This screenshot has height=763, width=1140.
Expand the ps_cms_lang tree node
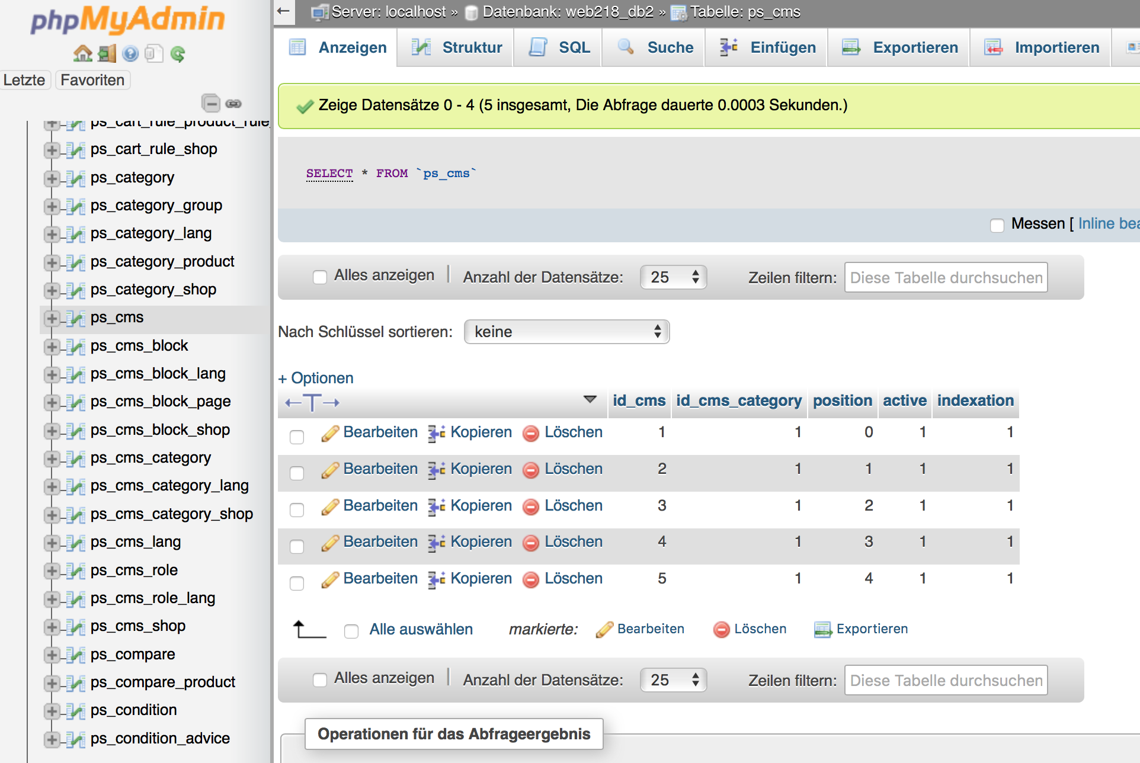click(52, 543)
